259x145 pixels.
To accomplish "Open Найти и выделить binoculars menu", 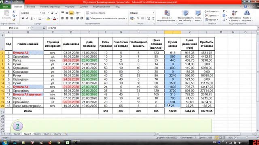I will pos(247,16).
